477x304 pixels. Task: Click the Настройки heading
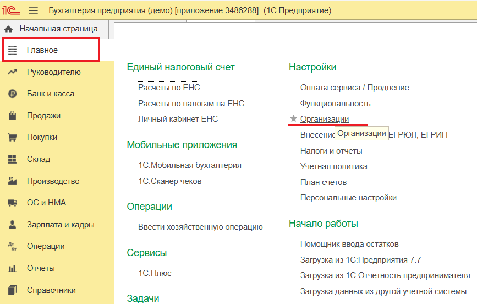pyautogui.click(x=312, y=67)
